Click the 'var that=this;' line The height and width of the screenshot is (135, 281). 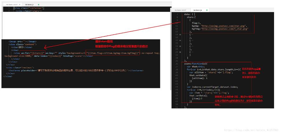(196, 66)
